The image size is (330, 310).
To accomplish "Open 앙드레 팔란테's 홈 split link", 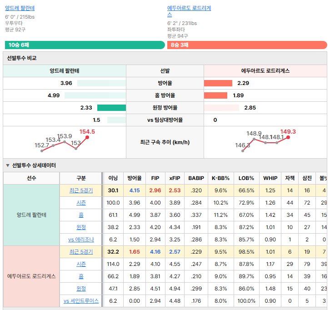I will click(81, 215).
